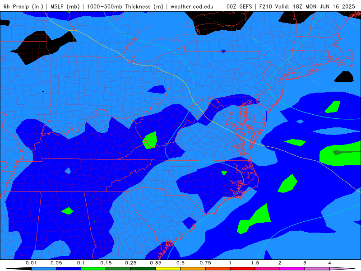Click the pale pink right arrow of color bar
The image size is (361, 271).
[342, 269]
